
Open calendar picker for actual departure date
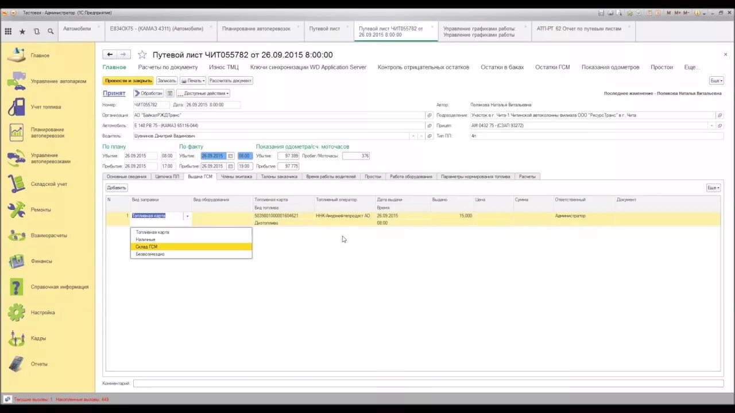pyautogui.click(x=231, y=156)
